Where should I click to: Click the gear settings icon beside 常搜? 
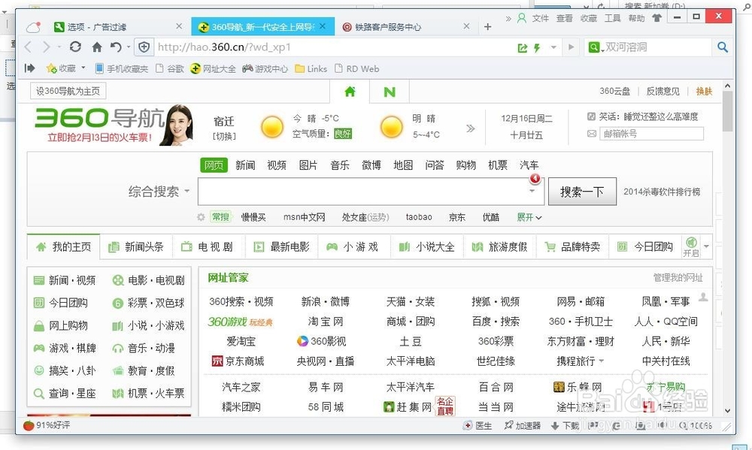pyautogui.click(x=201, y=217)
